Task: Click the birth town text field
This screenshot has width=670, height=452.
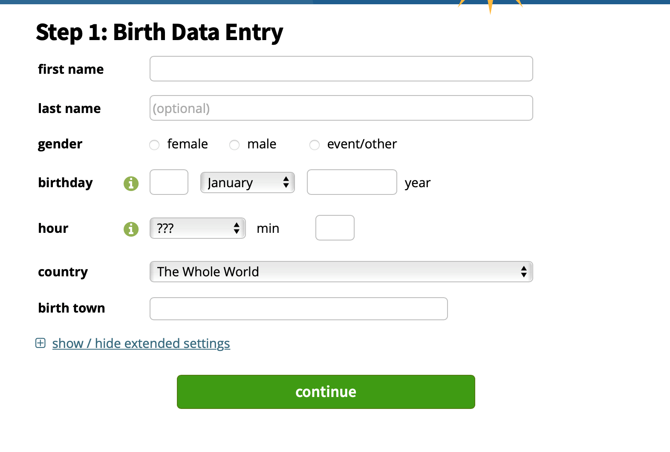Action: coord(299,309)
